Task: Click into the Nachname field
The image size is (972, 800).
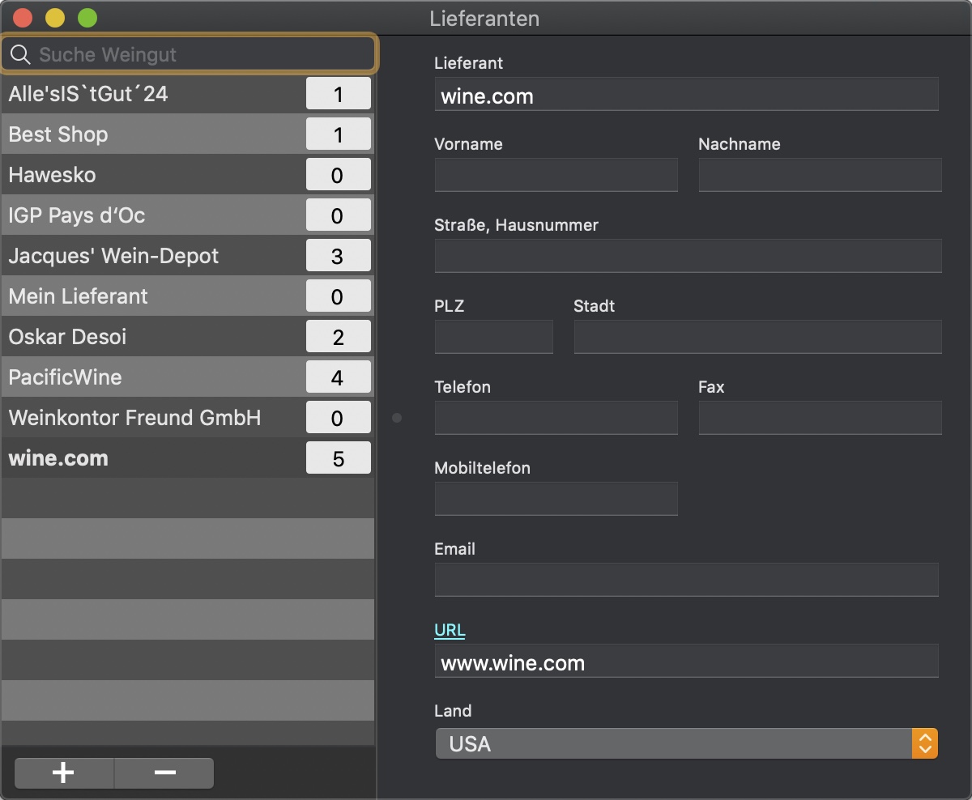Action: pos(821,175)
